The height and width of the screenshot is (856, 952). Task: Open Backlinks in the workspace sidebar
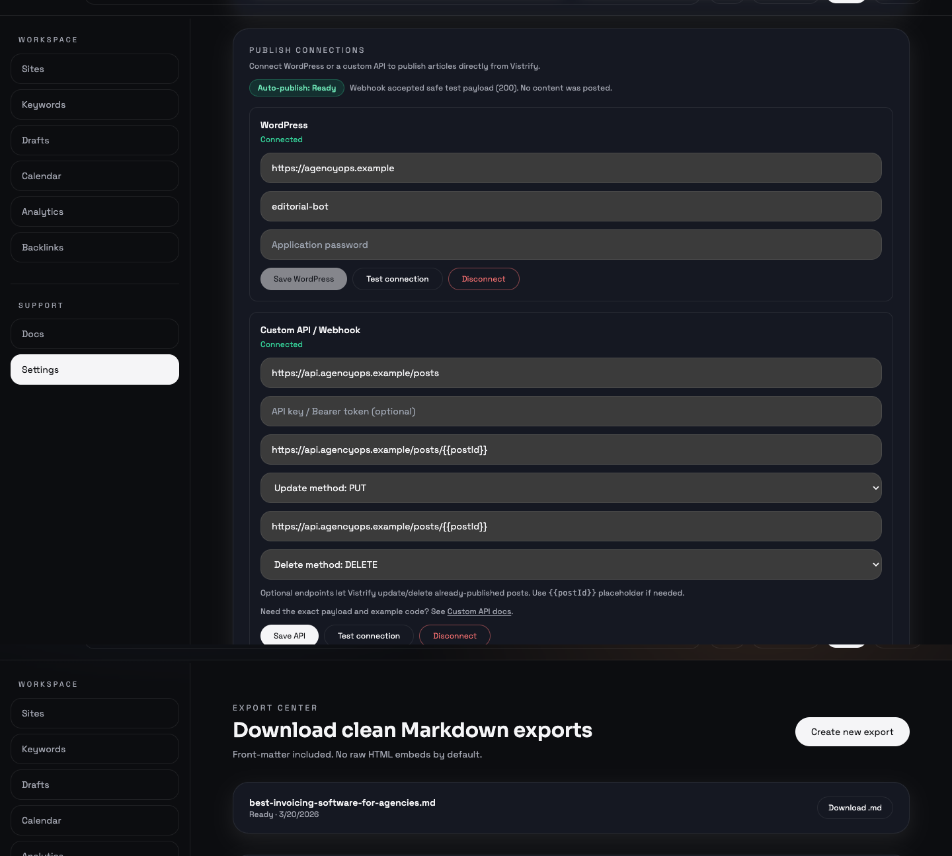tap(95, 247)
